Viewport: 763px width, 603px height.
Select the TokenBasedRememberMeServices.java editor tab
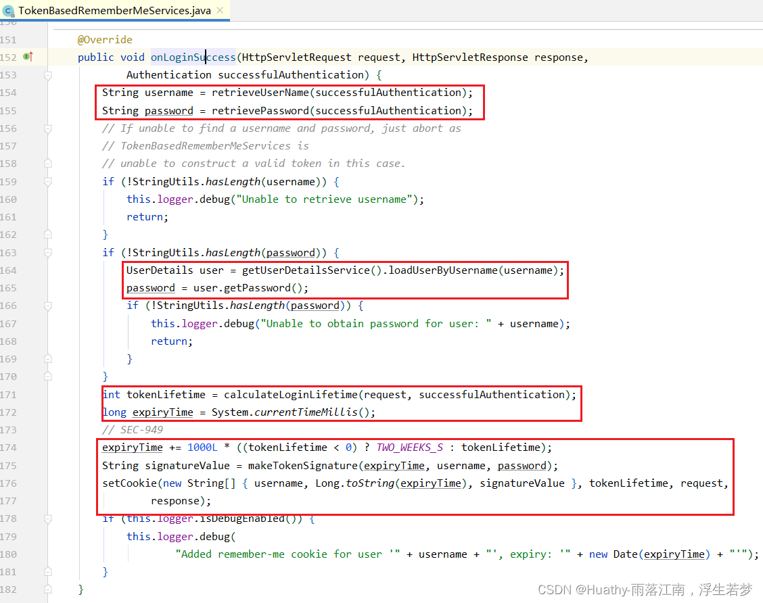(x=114, y=10)
